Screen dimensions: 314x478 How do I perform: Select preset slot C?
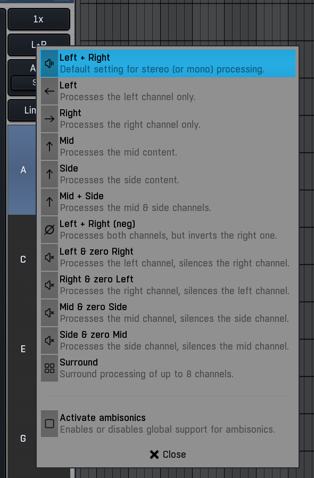22,260
